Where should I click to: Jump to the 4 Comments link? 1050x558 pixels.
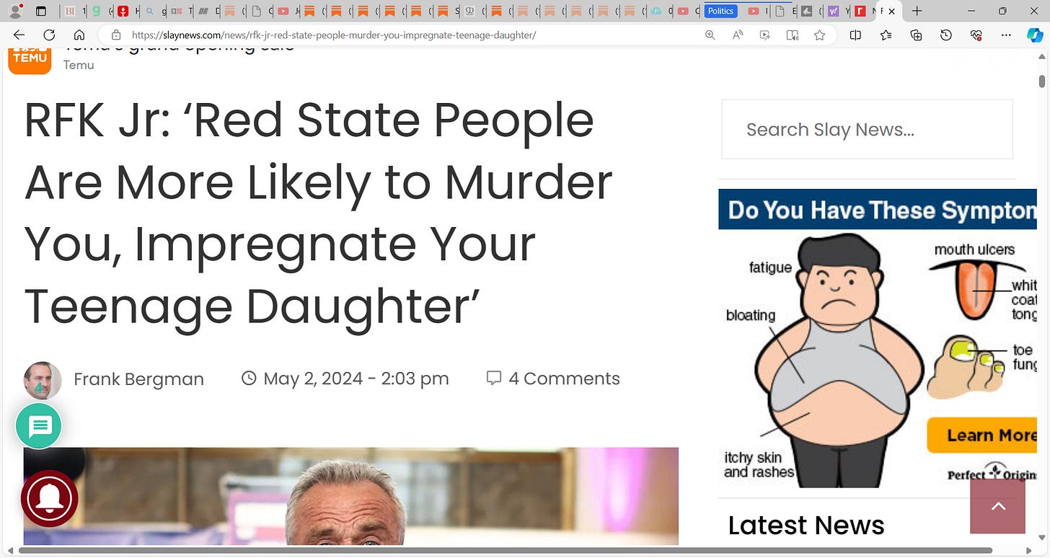[564, 378]
